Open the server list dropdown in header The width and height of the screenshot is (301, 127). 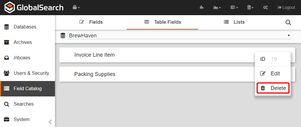tap(234, 7)
